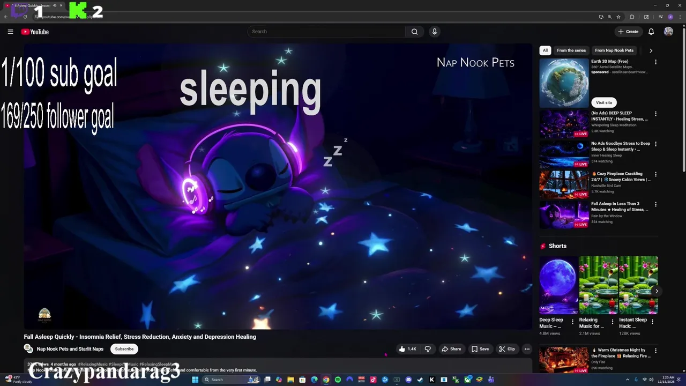Open options for Deep Sleep Music short

pyautogui.click(x=572, y=322)
